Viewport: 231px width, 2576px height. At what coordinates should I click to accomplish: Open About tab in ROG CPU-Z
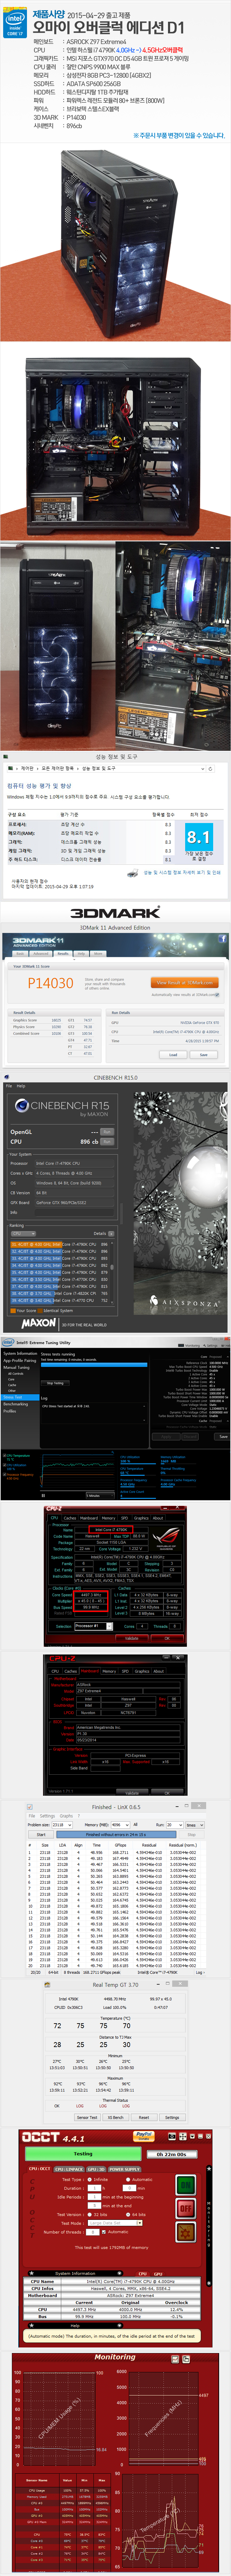pos(158,1518)
